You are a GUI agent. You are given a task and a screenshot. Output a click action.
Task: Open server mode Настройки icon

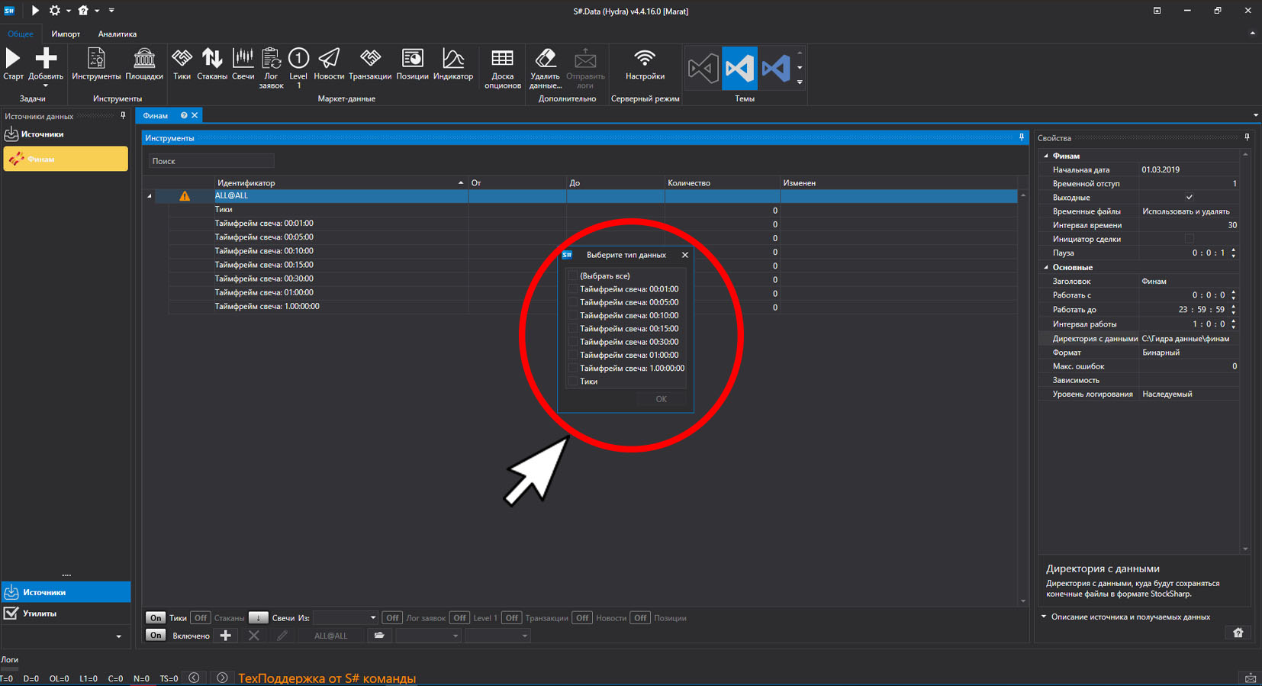coord(645,59)
